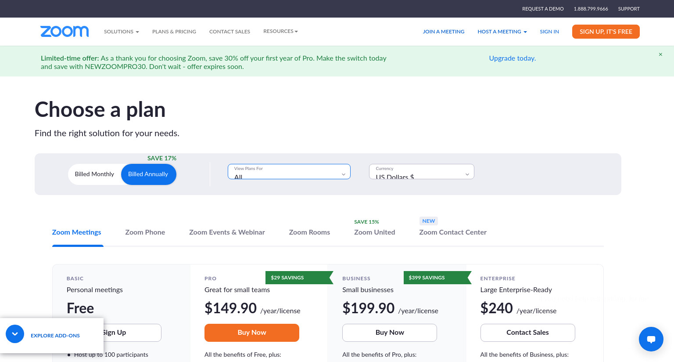Click the Explore Add-ons label
Image resolution: width=674 pixels, height=362 pixels.
[x=55, y=336]
